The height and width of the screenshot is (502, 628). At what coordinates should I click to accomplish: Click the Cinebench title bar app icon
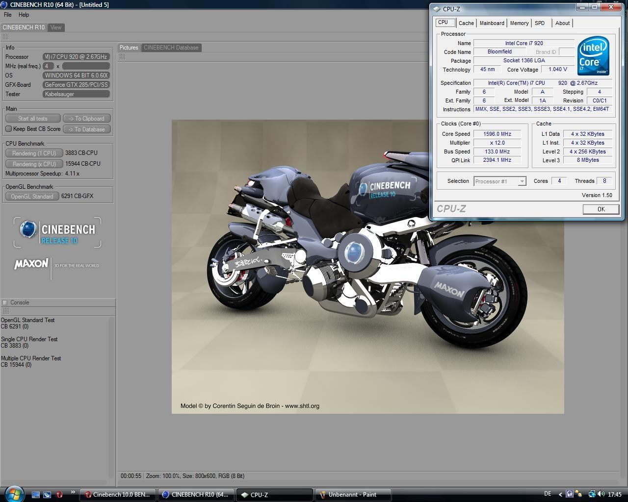pyautogui.click(x=5, y=4)
